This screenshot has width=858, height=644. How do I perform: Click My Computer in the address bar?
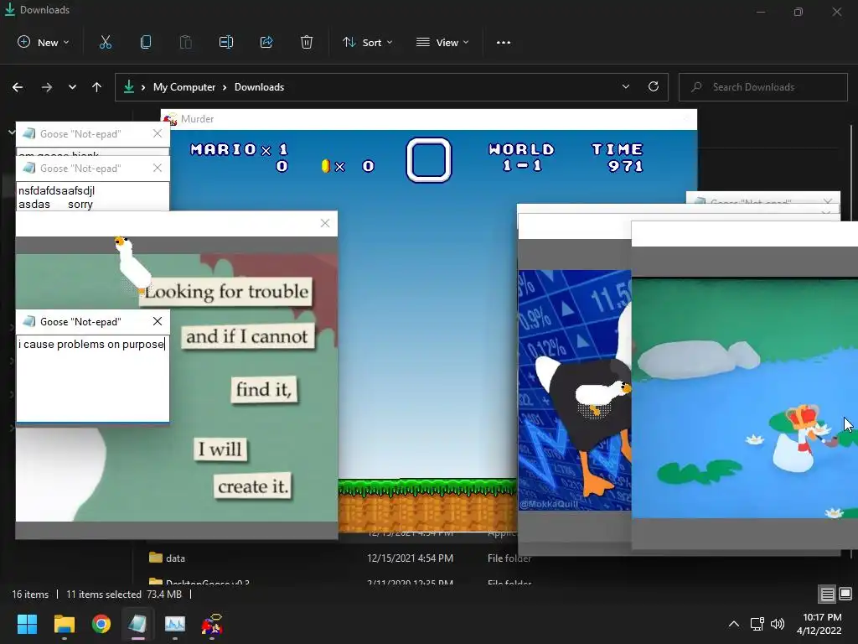click(184, 87)
